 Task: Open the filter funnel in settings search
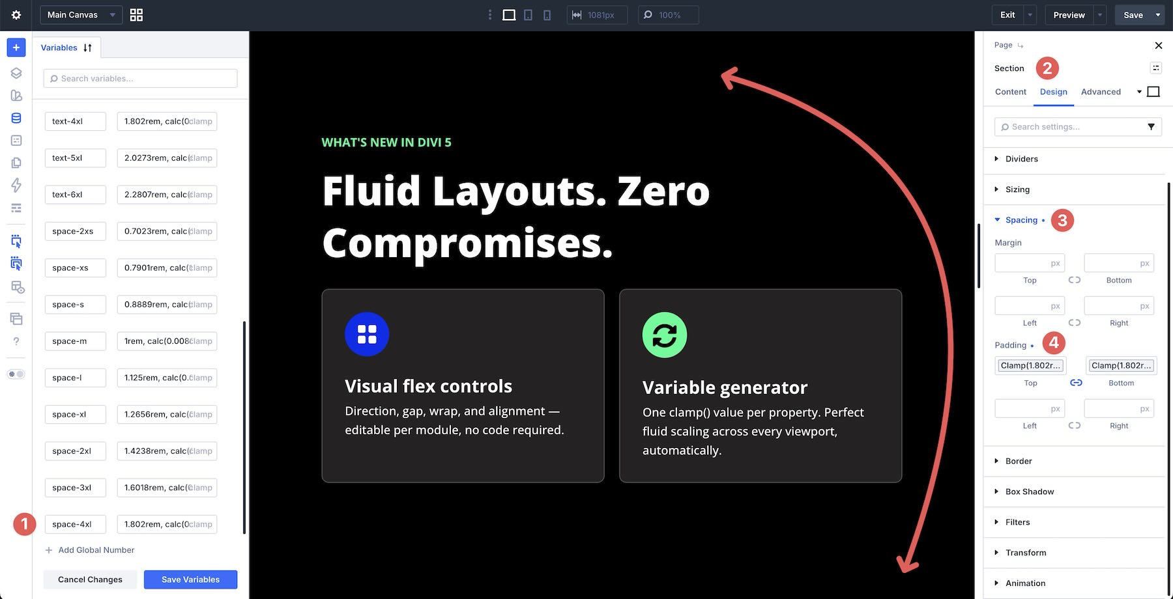point(1151,127)
